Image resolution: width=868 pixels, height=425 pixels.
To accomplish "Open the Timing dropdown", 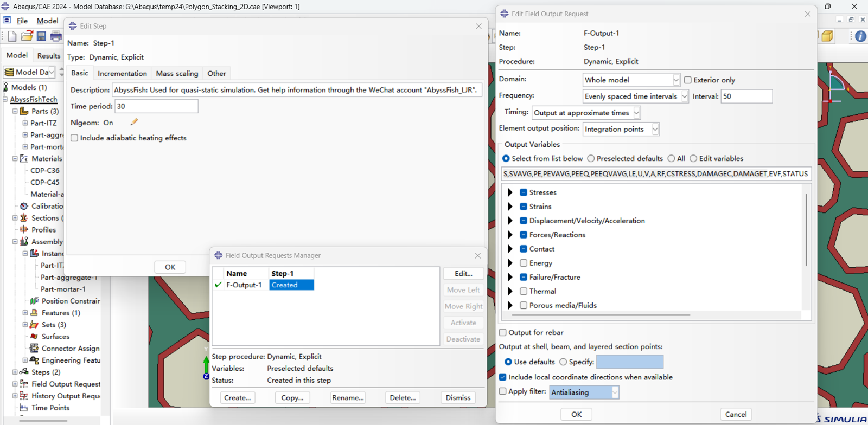I will click(586, 113).
